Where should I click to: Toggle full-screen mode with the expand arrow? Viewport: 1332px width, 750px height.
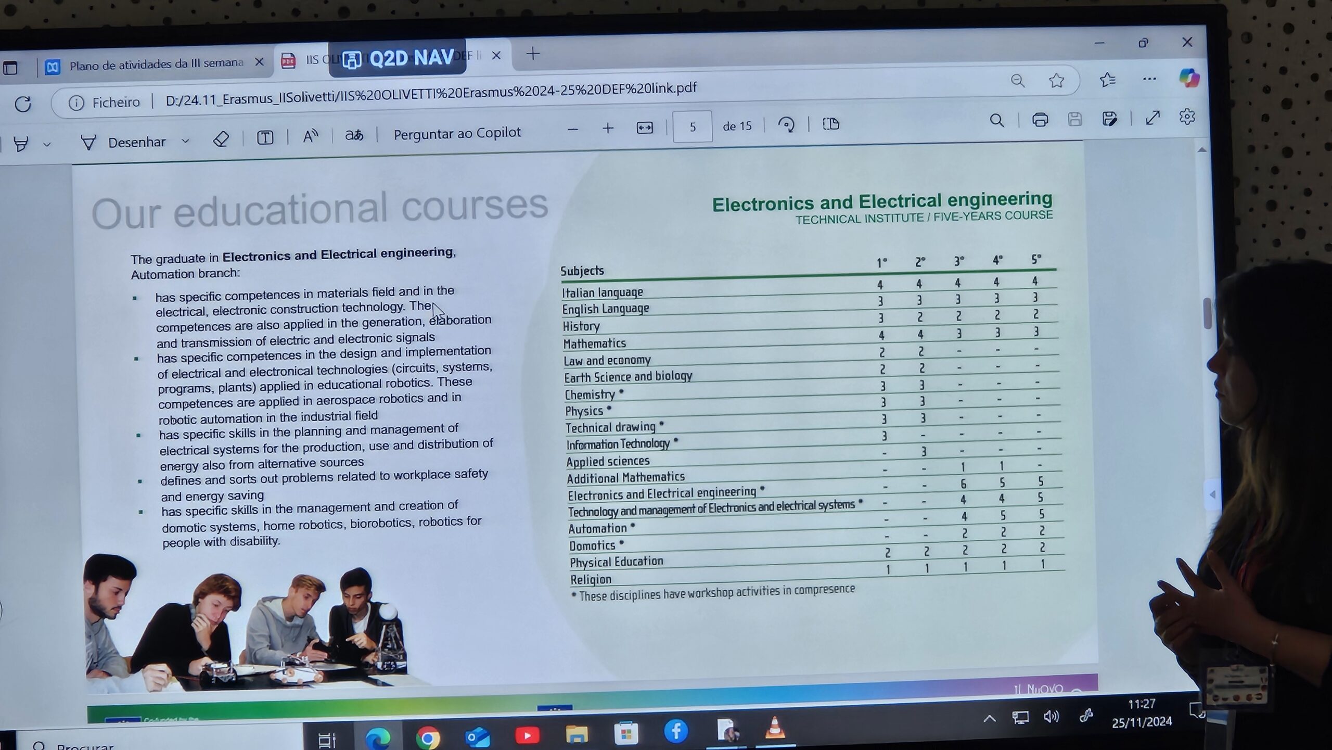click(1152, 118)
